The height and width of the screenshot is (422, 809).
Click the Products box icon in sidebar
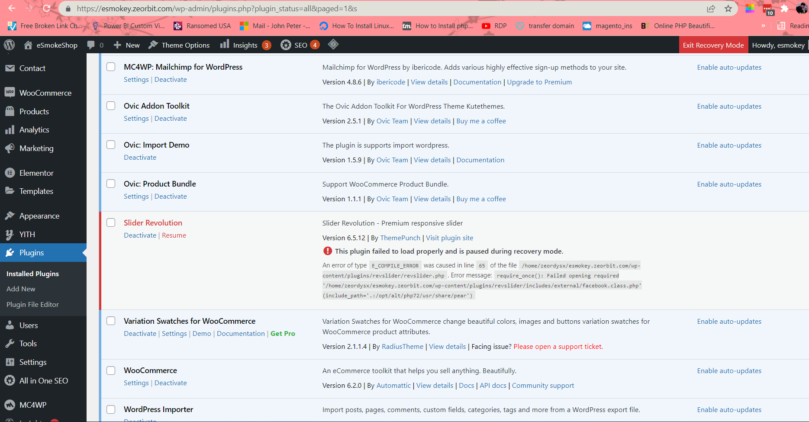coord(10,111)
